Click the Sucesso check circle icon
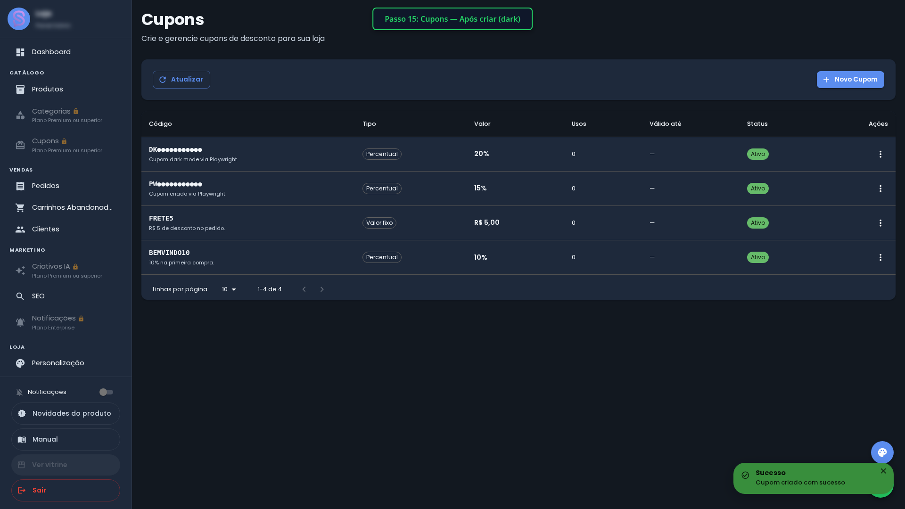The image size is (905, 509). pyautogui.click(x=745, y=475)
